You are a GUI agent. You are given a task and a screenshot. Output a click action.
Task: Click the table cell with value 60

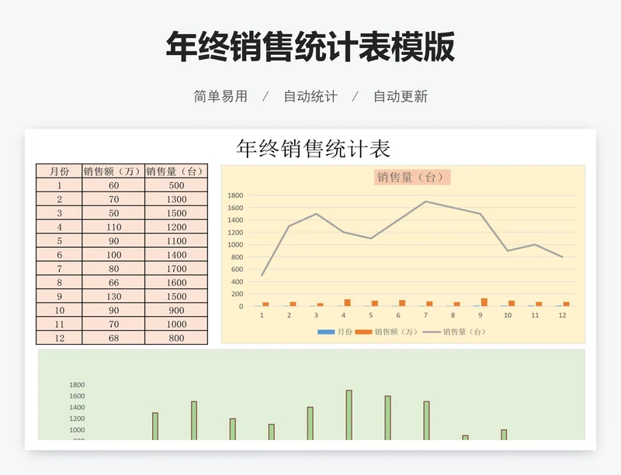[113, 185]
